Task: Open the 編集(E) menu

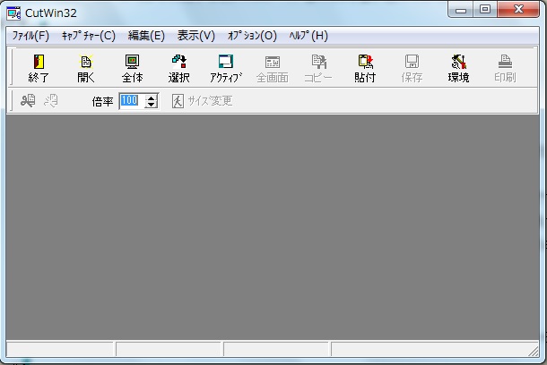Action: 146,36
